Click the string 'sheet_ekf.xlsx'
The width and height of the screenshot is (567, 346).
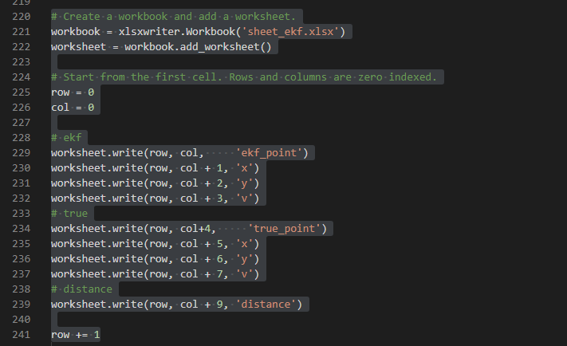(x=291, y=32)
